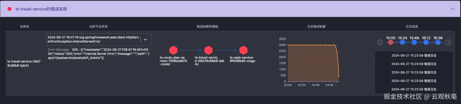Go to previous log timeline page

point(380,42)
